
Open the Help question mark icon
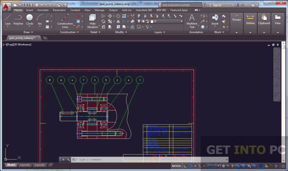(253, 5)
